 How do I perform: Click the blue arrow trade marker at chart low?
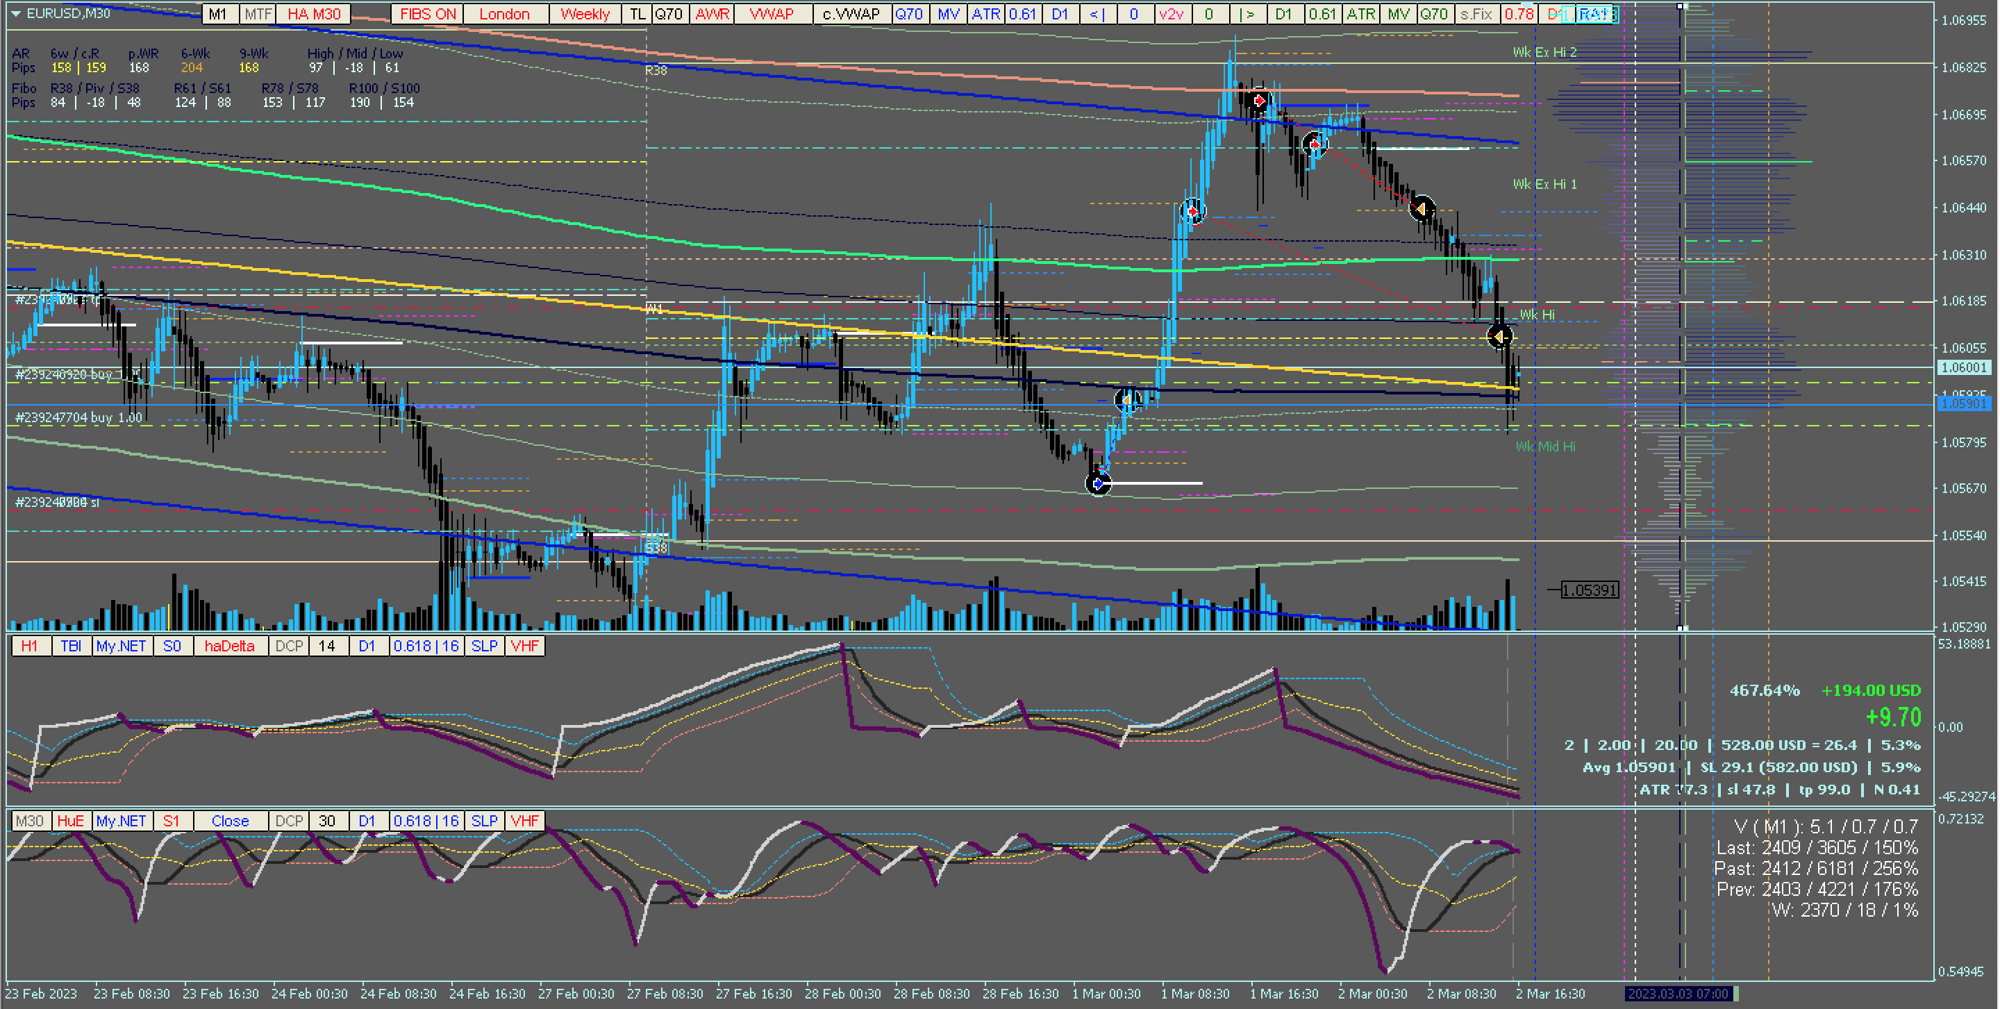tap(1098, 483)
